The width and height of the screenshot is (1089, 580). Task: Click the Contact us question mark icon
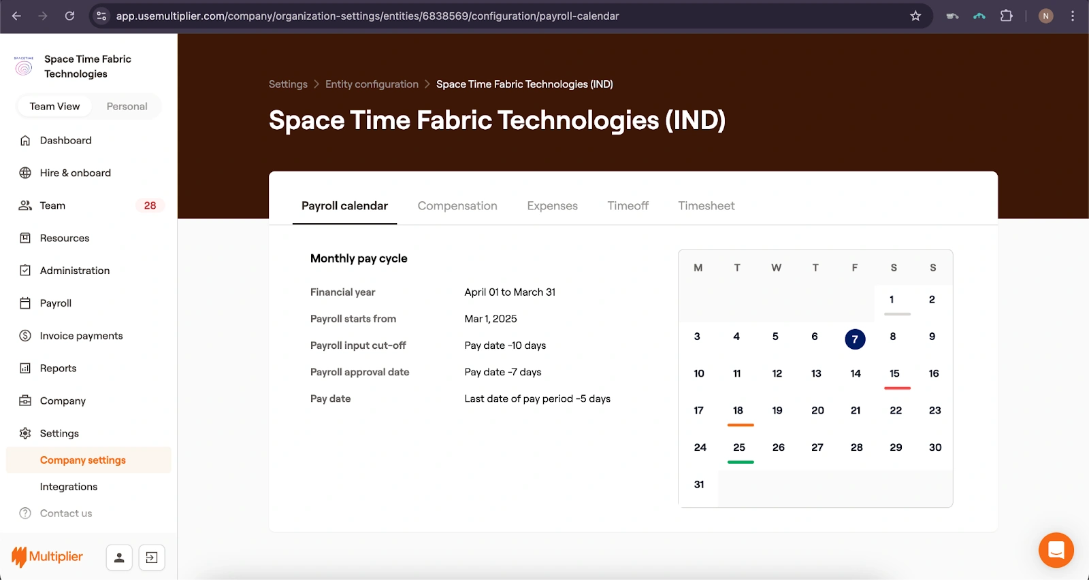coord(25,513)
